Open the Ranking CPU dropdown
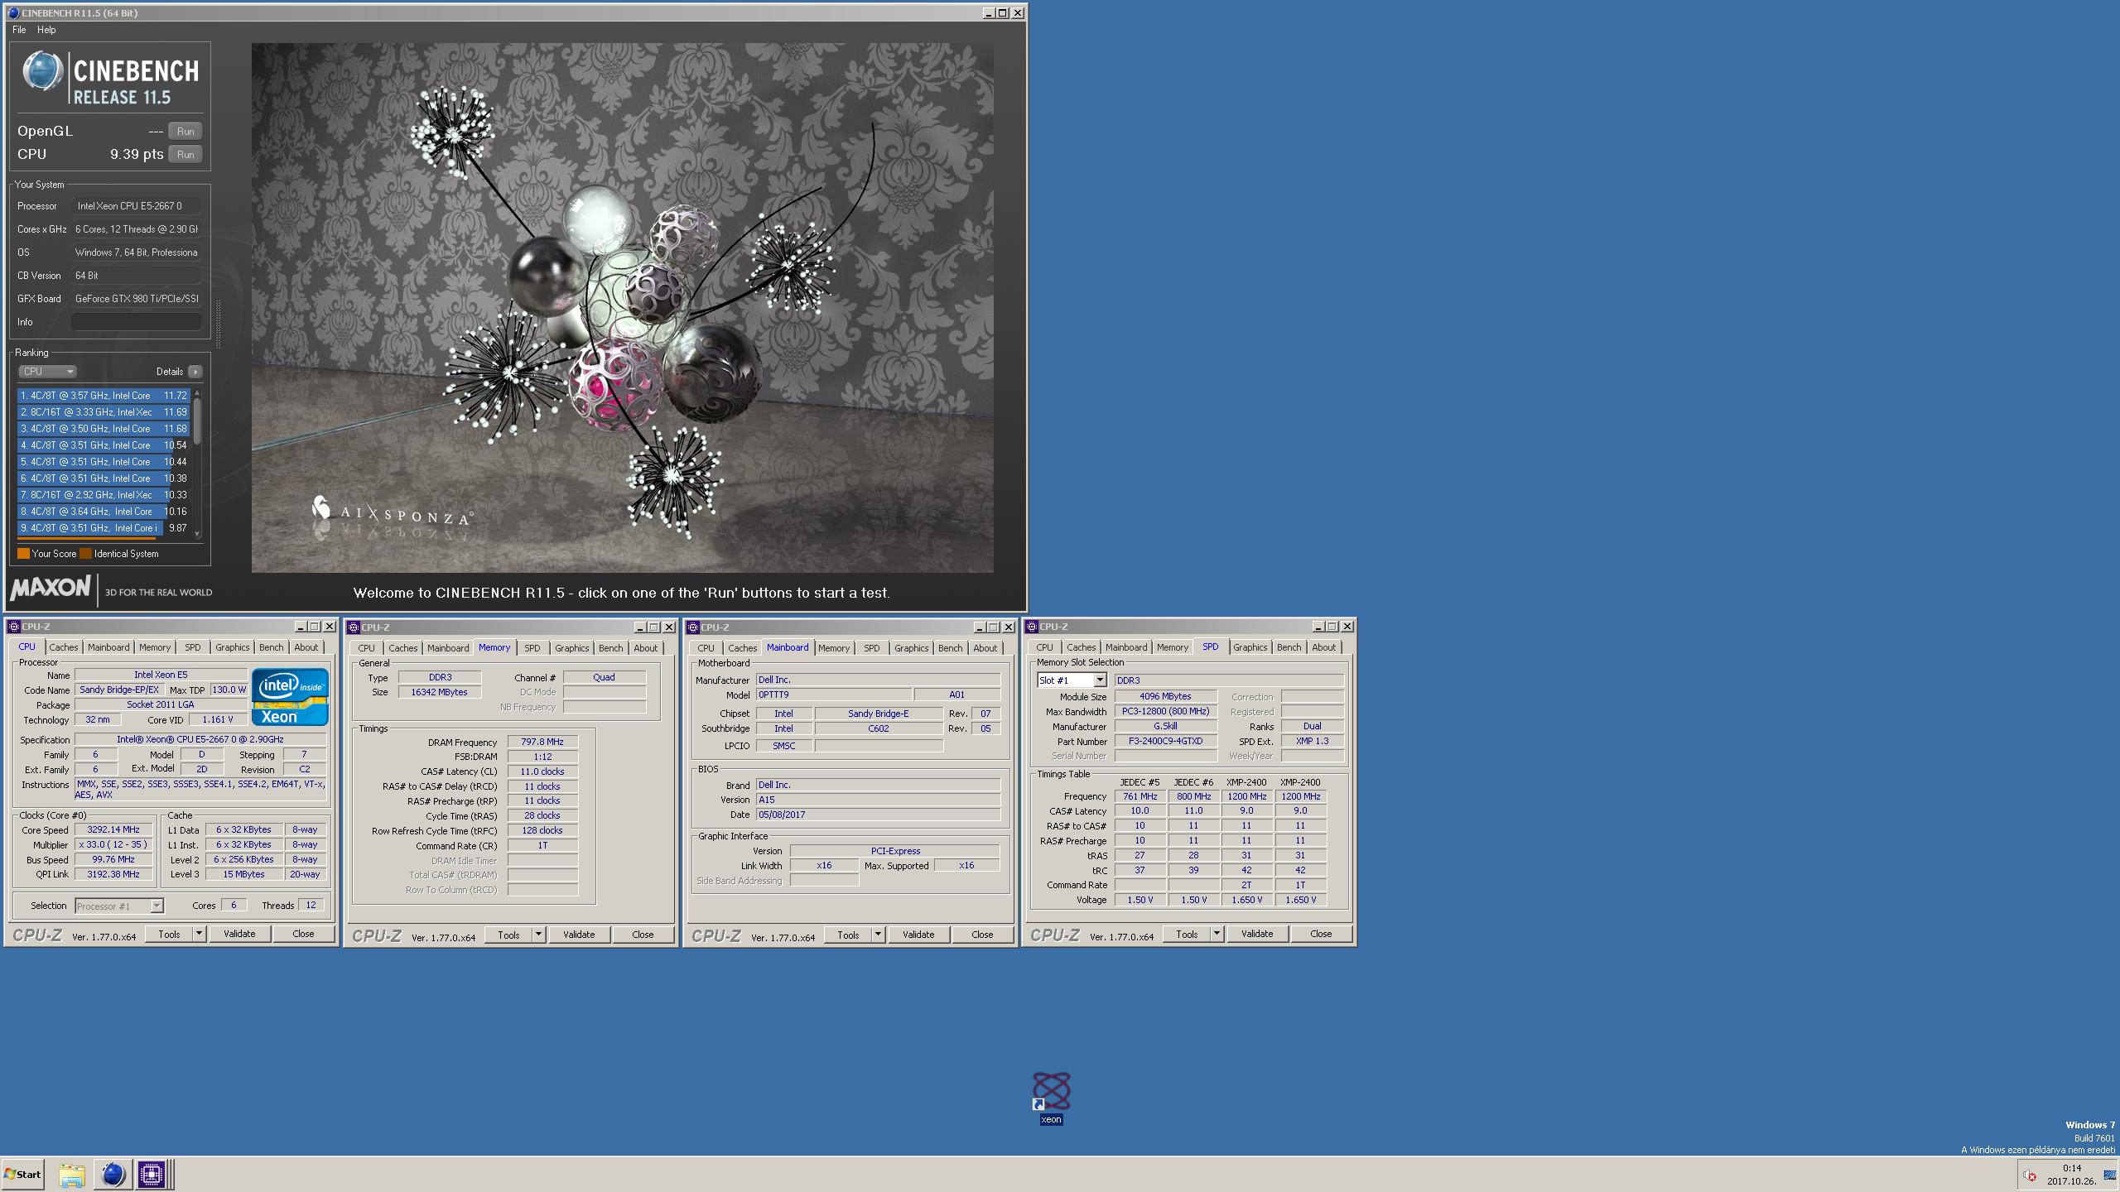Screen dimensions: 2120x1192 click(48, 372)
